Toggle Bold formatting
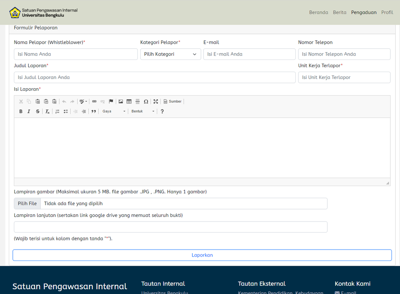400x294 pixels. click(x=21, y=111)
